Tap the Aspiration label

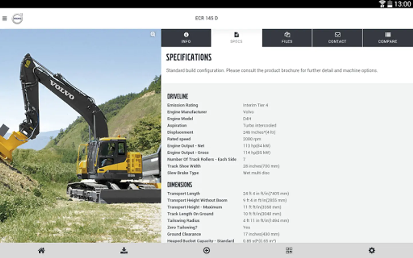click(x=177, y=126)
